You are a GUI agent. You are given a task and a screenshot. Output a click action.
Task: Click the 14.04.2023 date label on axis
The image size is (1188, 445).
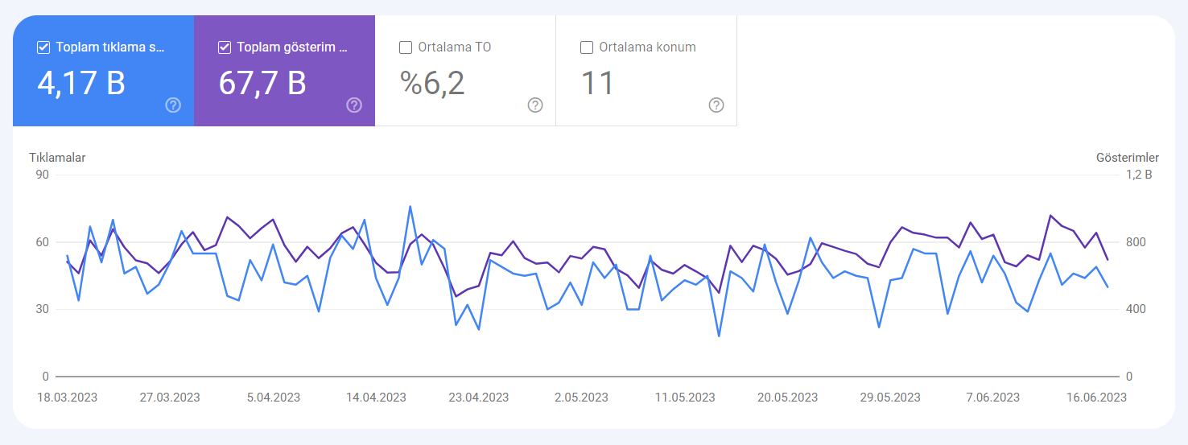point(376,398)
